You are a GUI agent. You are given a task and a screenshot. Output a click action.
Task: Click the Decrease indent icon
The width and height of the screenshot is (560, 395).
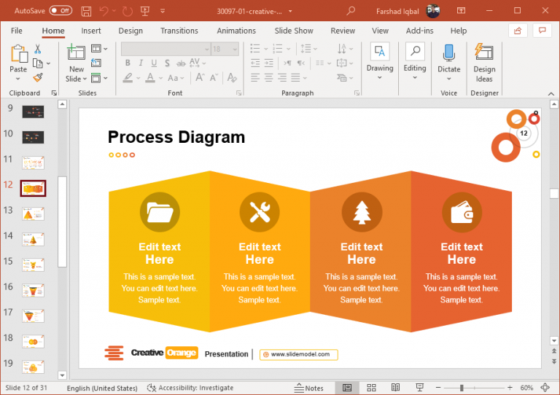click(255, 63)
